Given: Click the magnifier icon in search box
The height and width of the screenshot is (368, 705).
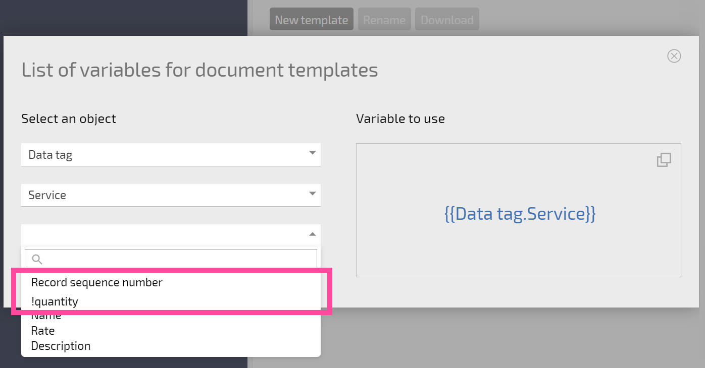Looking at the screenshot, I should 37,259.
